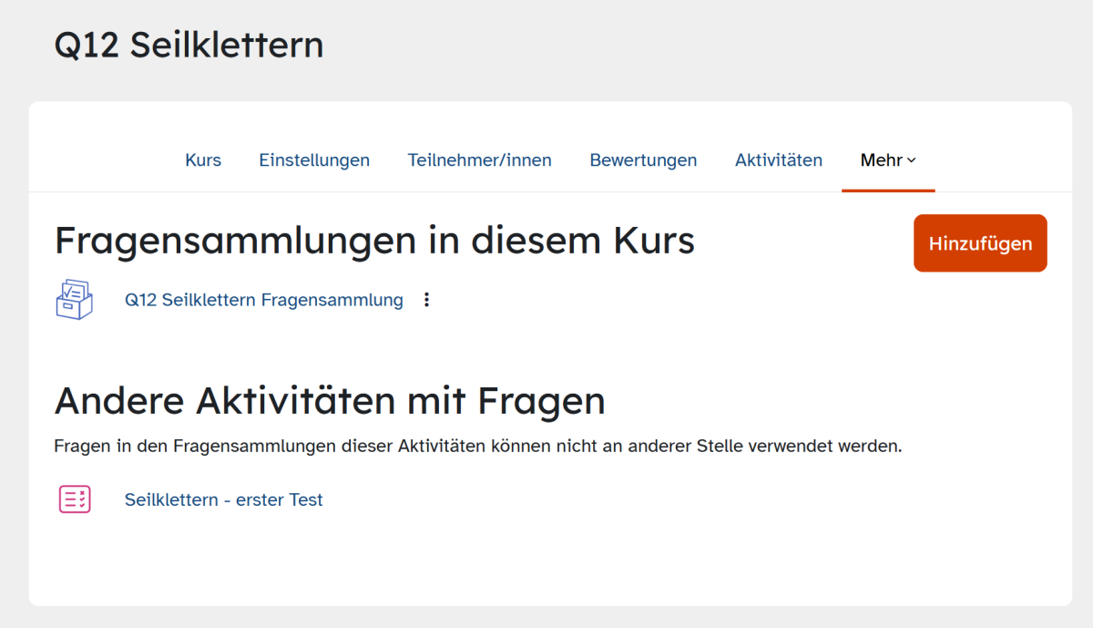The image size is (1093, 628).
Task: Click the Q12 Seilklettern page title
Action: pyautogui.click(x=189, y=45)
